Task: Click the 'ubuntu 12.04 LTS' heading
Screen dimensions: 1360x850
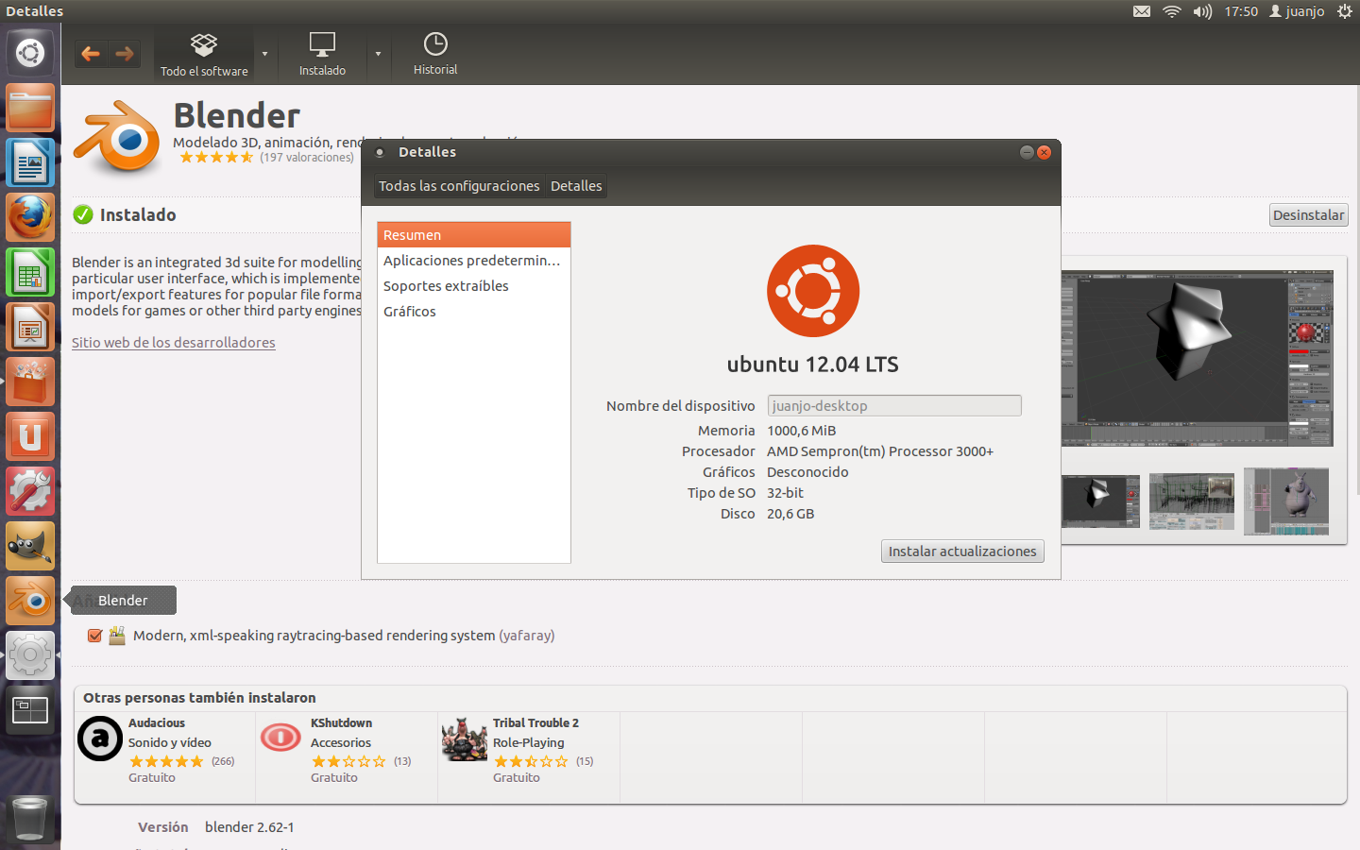Action: 813,365
